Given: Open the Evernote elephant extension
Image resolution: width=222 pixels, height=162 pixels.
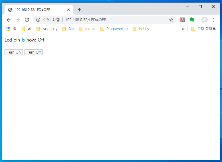Looking at the screenshot, I should click(192, 20).
